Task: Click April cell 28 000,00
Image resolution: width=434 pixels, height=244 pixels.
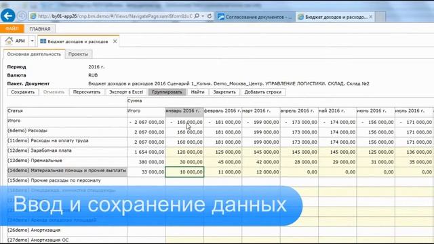Action: (x=299, y=162)
